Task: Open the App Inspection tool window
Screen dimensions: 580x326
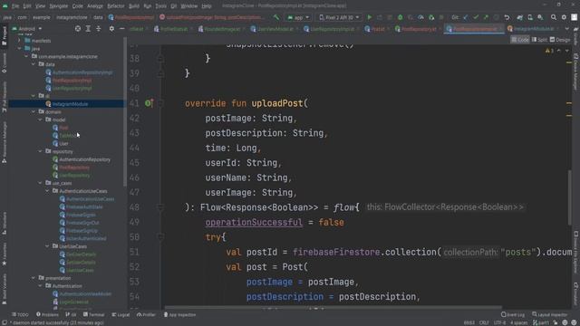Action: [179, 314]
